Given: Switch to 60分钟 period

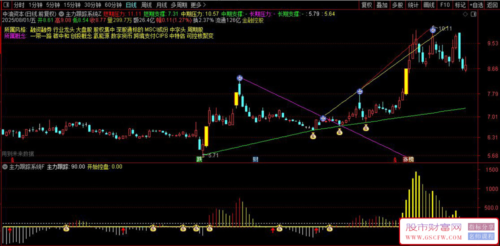Looking at the screenshot, I should point(113,5).
